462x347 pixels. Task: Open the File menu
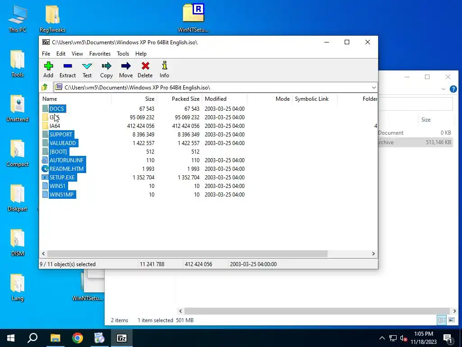(46, 54)
